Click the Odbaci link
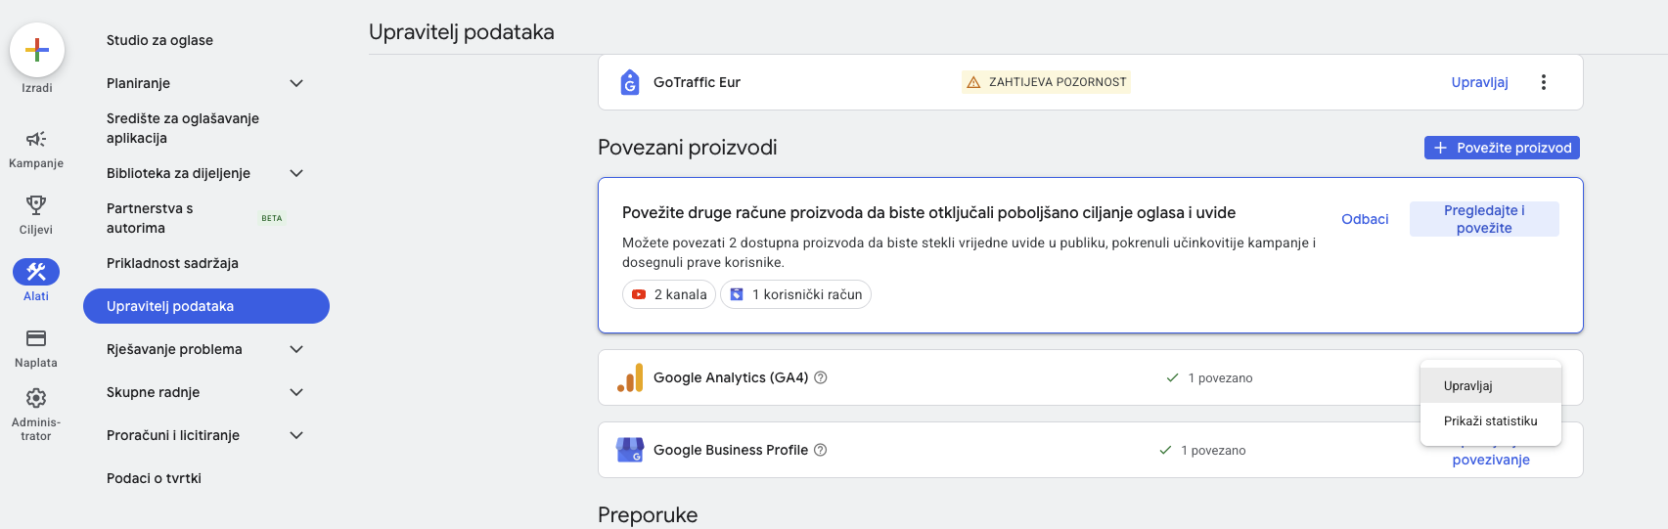1668x529 pixels. pyautogui.click(x=1365, y=219)
